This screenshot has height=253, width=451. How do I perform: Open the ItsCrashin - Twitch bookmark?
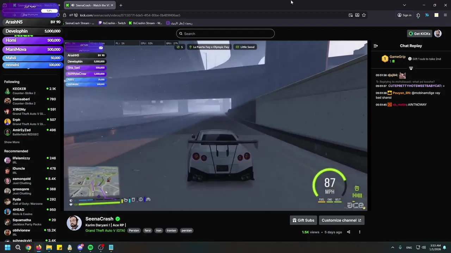click(112, 23)
